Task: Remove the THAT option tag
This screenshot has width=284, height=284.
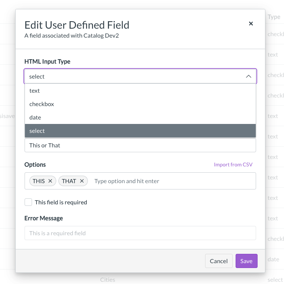Action: 82,181
